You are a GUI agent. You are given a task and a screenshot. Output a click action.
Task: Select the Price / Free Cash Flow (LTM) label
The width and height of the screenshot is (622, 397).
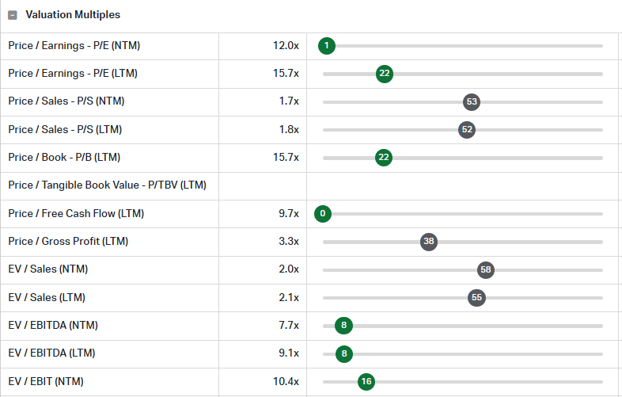pos(76,213)
